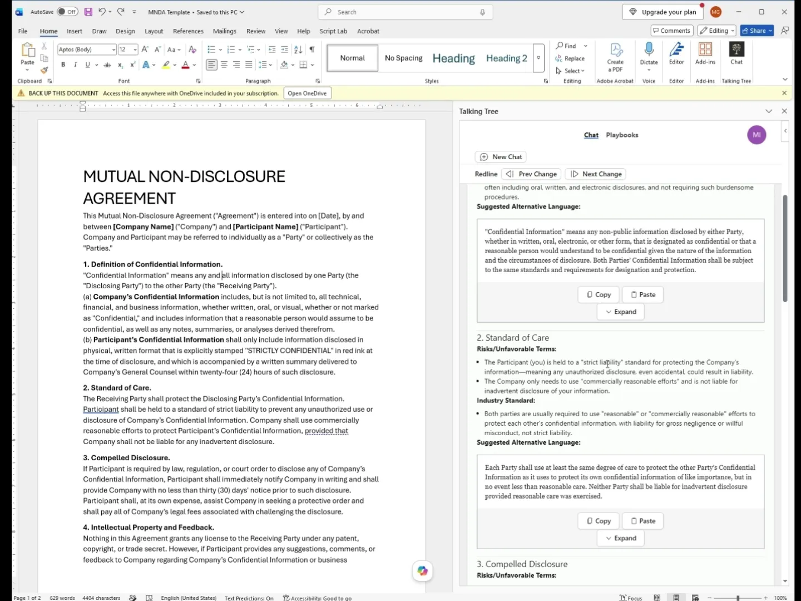Align text left
This screenshot has width=801, height=601.
(211, 65)
